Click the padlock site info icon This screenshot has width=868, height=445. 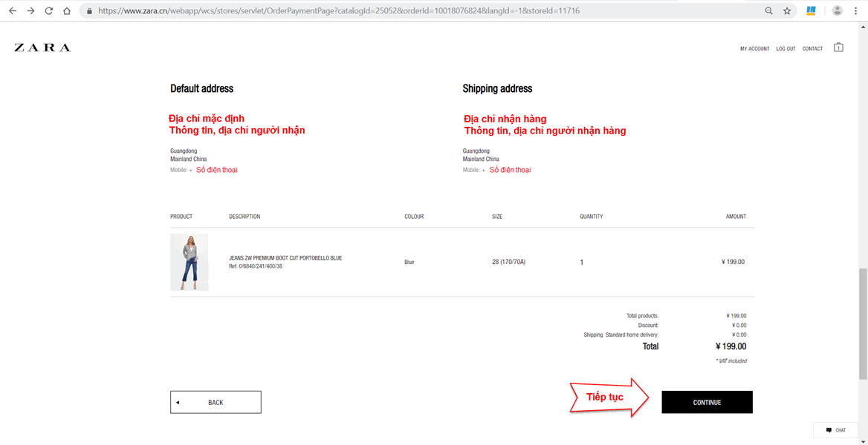(90, 10)
